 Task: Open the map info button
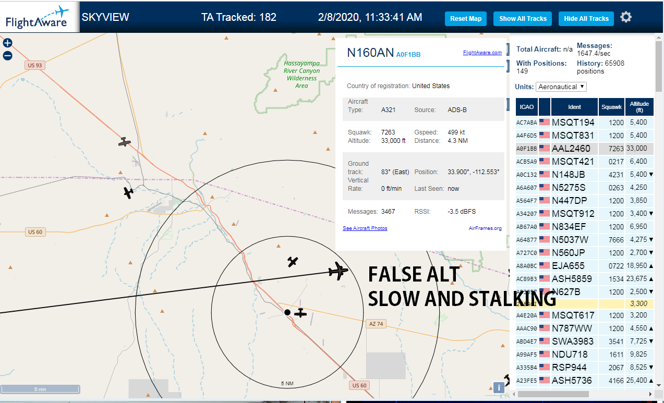pos(499,387)
